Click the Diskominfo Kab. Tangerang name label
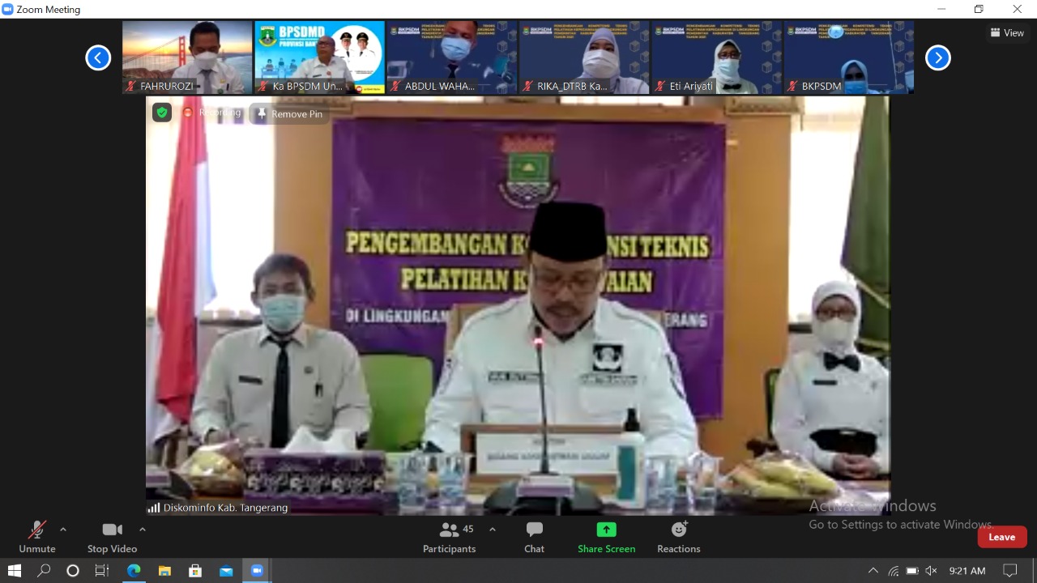This screenshot has width=1037, height=583. [x=225, y=508]
